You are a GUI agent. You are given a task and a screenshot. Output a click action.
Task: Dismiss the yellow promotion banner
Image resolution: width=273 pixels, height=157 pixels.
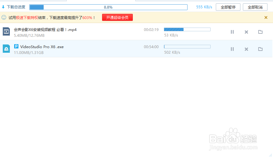tap(266, 17)
